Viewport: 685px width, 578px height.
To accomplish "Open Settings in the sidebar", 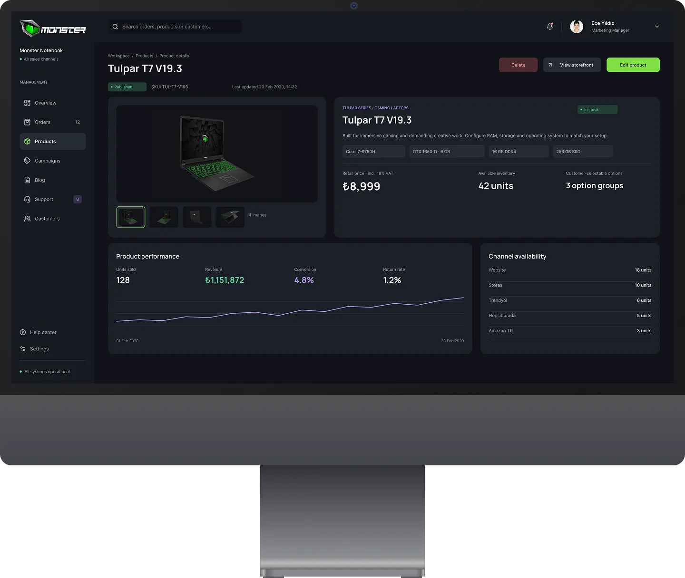I will click(34, 349).
